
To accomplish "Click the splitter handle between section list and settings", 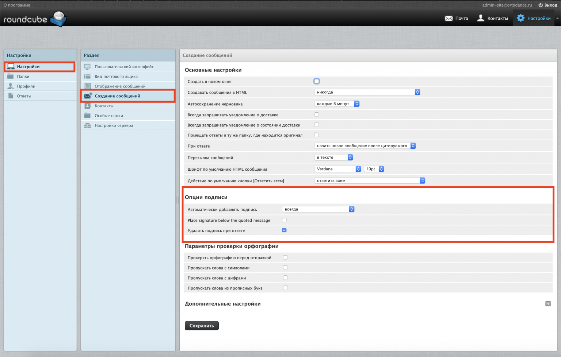I will click(178, 200).
